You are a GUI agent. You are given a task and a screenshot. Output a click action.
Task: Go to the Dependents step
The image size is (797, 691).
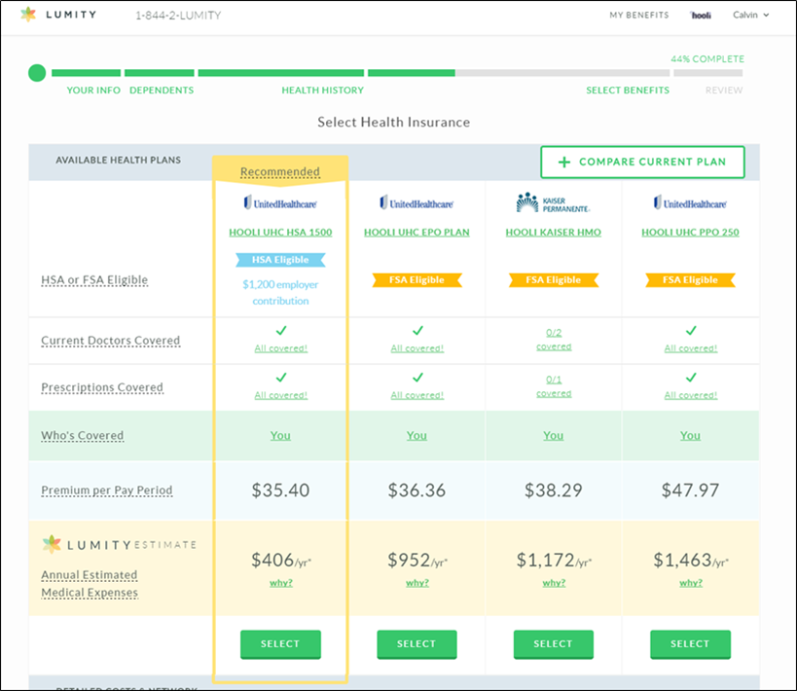coord(161,91)
